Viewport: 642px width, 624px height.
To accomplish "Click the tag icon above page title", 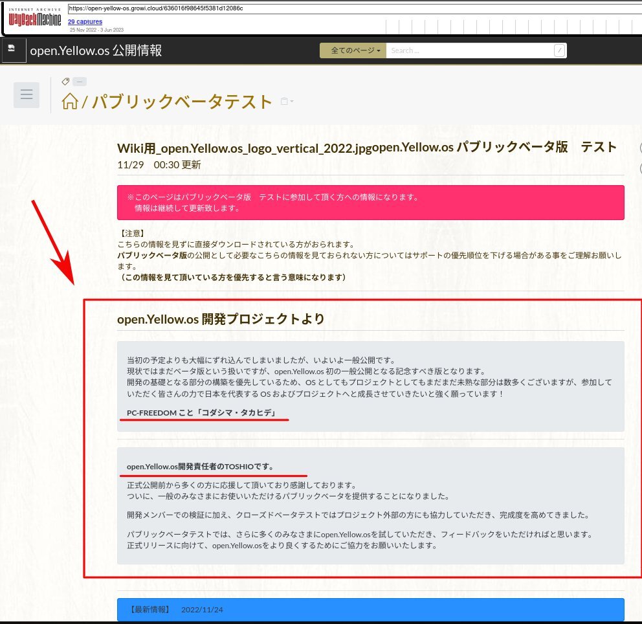I will coord(65,82).
